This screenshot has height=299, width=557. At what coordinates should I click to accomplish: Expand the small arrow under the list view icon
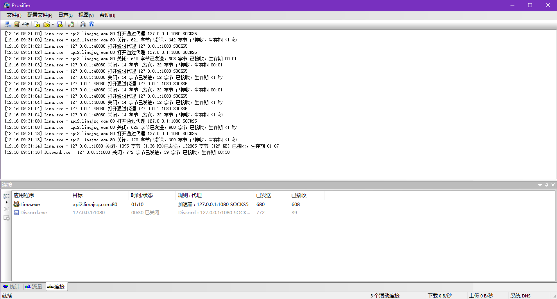(x=6, y=202)
